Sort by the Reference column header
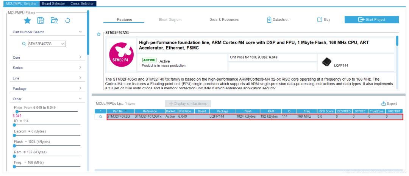This screenshot has width=409, height=176. click(x=150, y=111)
